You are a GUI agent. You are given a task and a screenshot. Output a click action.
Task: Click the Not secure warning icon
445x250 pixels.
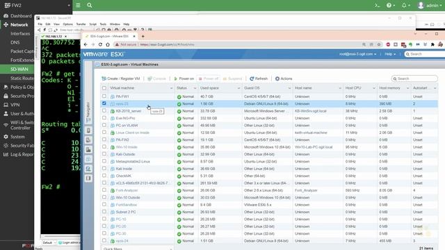pyautogui.click(x=117, y=44)
